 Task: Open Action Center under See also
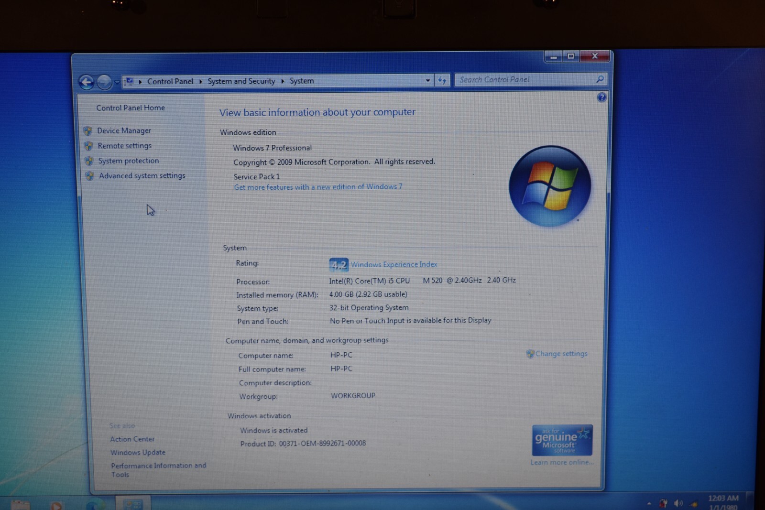[x=132, y=439]
